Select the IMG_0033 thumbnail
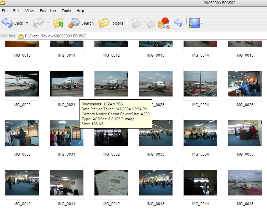Screen dimensions: 267x209 pos(156,133)
